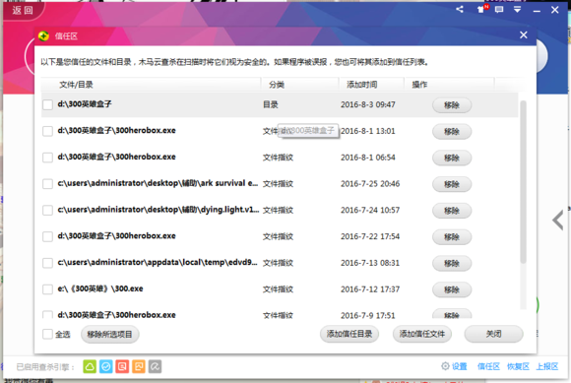This screenshot has height=383, width=571.
Task: Open the 信任区 link at bottom
Action: (488, 366)
